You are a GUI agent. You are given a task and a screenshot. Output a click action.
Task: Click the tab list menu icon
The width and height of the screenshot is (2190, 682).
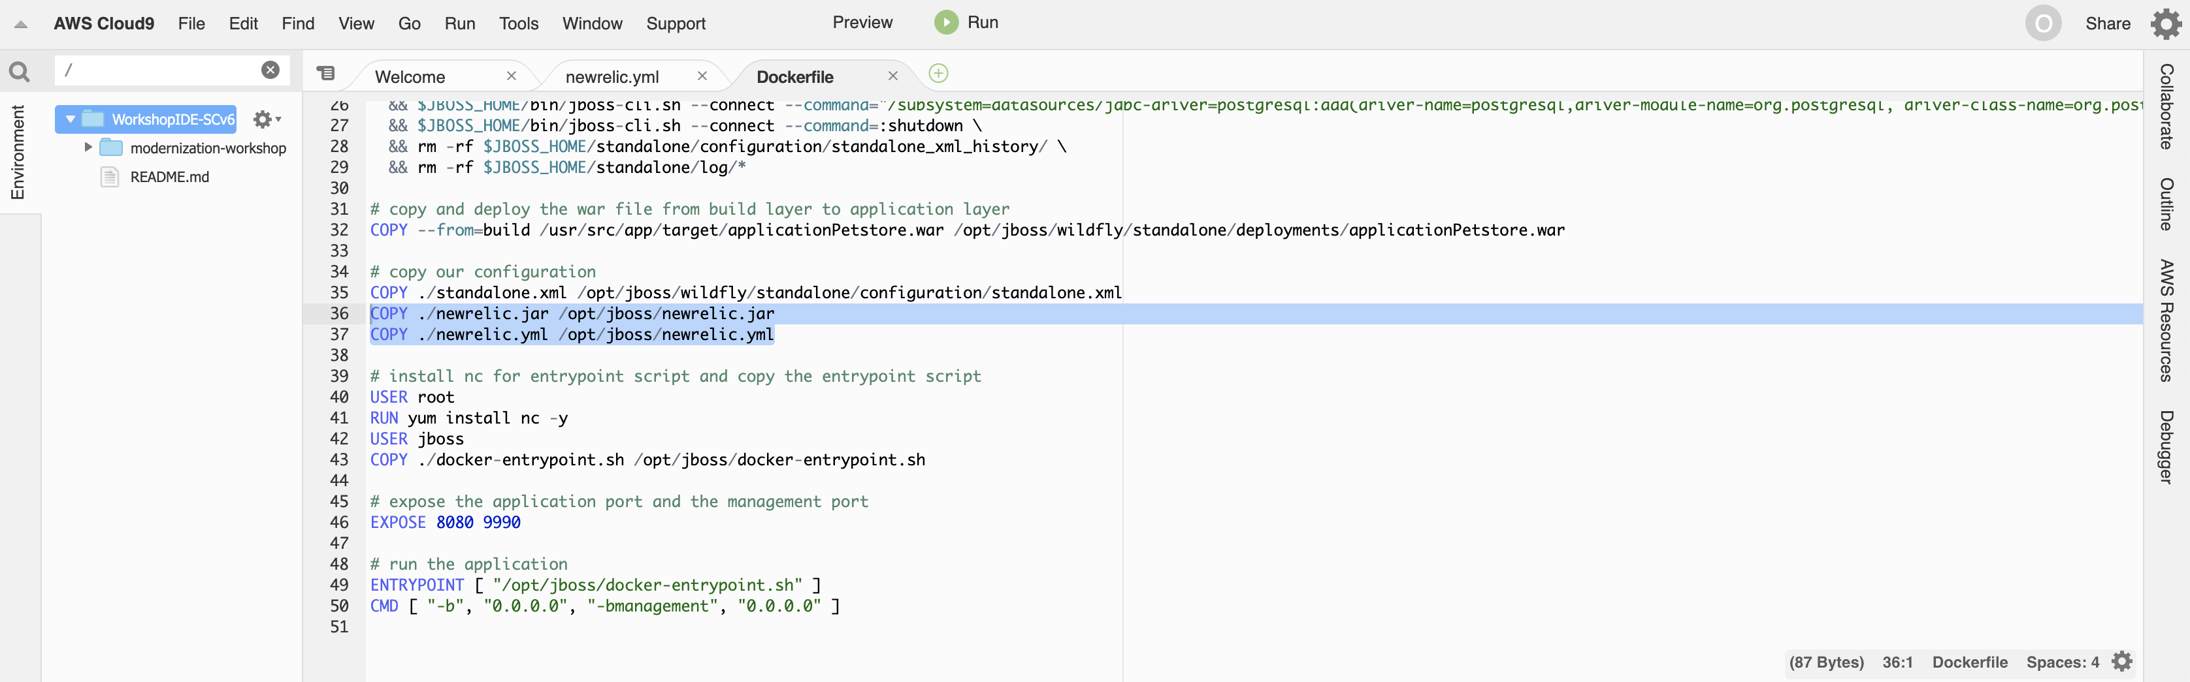click(x=327, y=74)
